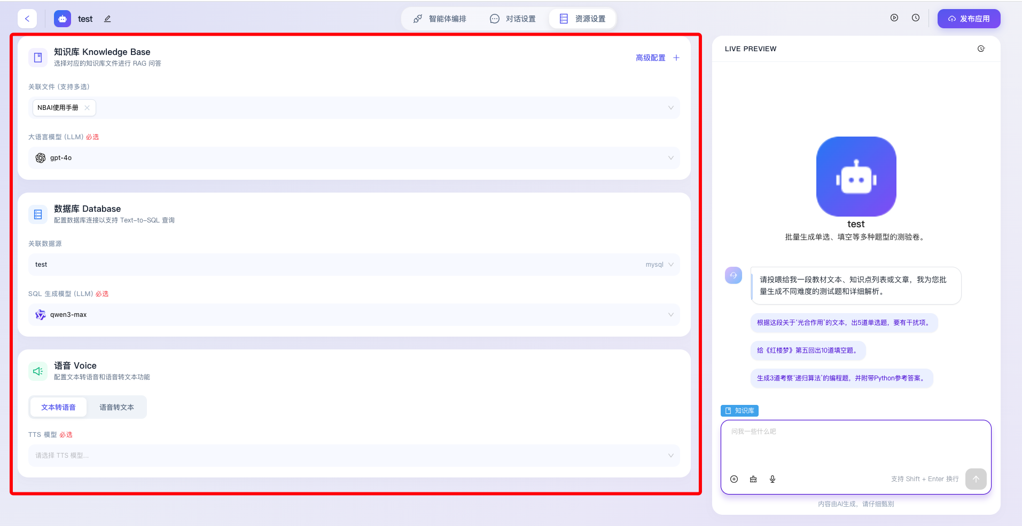Image resolution: width=1022 pixels, height=526 pixels.
Task: Click the pencil icon to rename test
Action: (107, 19)
